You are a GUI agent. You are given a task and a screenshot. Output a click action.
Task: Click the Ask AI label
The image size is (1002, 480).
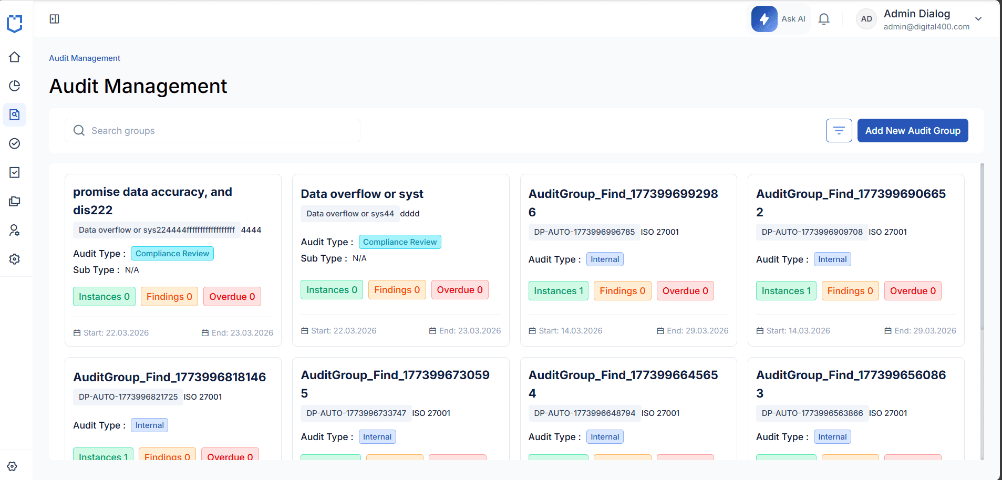(793, 19)
